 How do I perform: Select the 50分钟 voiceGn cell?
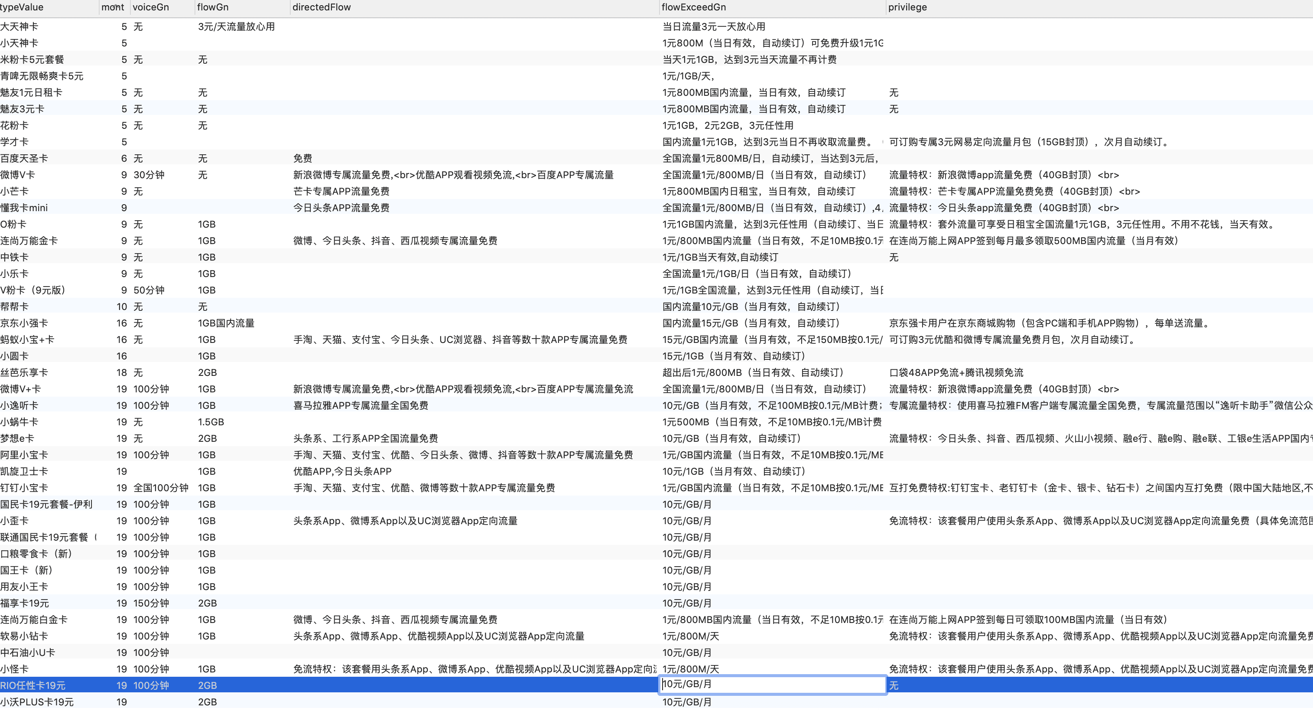[x=149, y=290]
